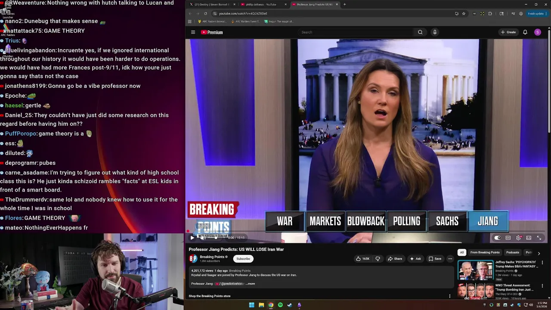Dislike the video with thumbs-down
The width and height of the screenshot is (551, 310).
[378, 259]
